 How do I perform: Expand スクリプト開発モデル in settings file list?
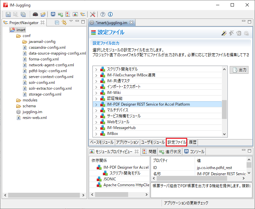(x=96, y=70)
